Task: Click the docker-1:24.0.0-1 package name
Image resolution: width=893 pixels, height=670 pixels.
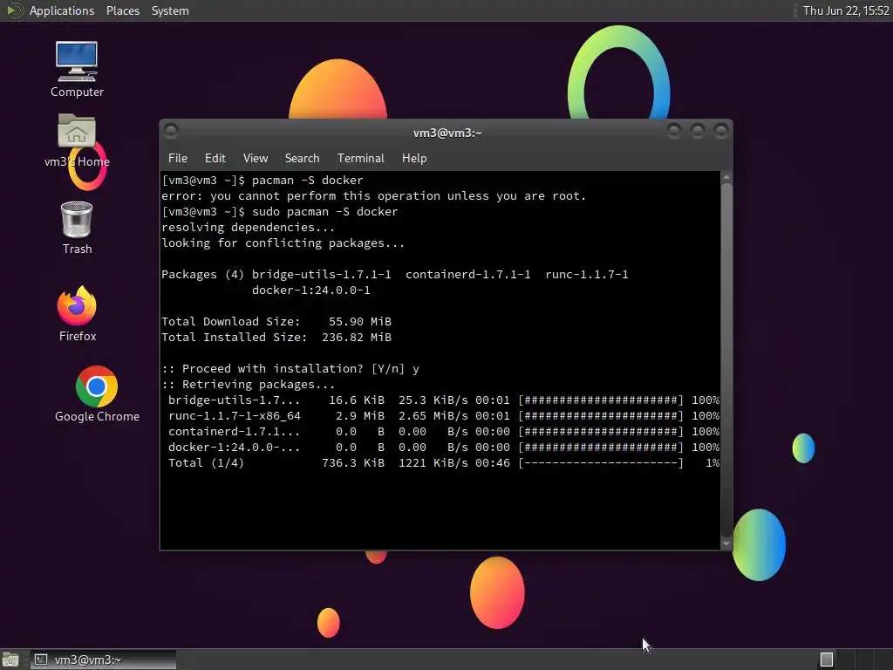Action: (311, 290)
